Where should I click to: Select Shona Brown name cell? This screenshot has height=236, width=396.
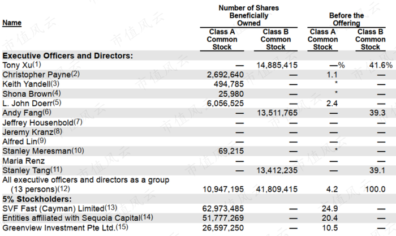32,94
